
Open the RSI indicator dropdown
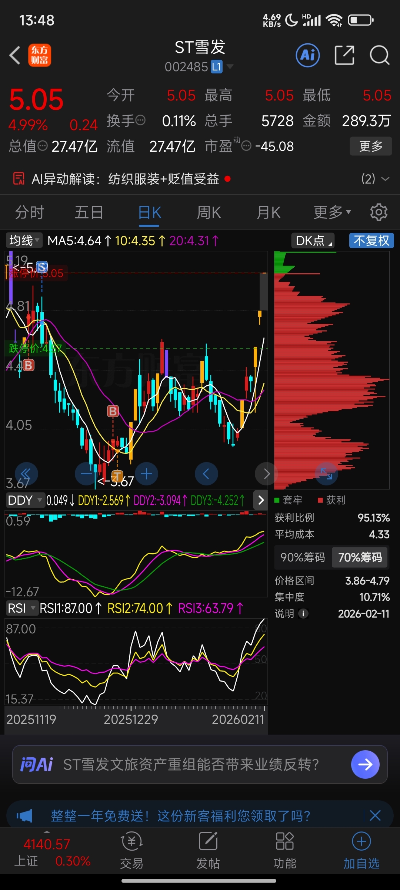pos(22,609)
